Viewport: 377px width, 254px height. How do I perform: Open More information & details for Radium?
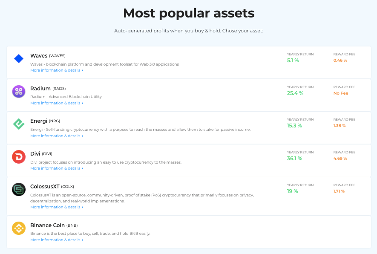tap(57, 103)
